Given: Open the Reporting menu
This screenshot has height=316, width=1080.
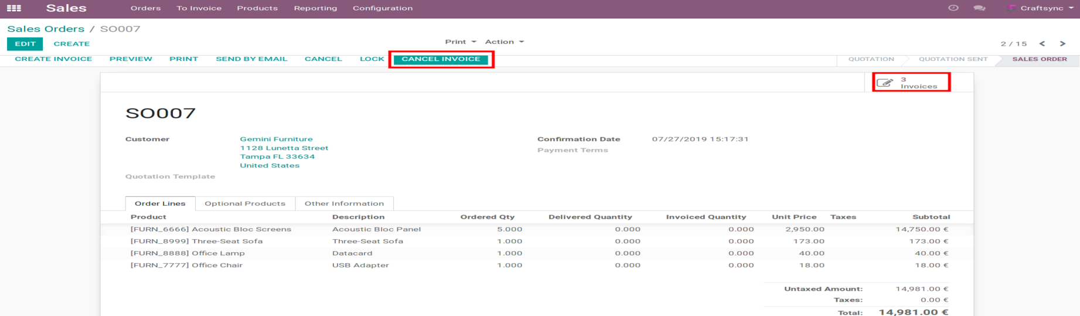Looking at the screenshot, I should 315,8.
